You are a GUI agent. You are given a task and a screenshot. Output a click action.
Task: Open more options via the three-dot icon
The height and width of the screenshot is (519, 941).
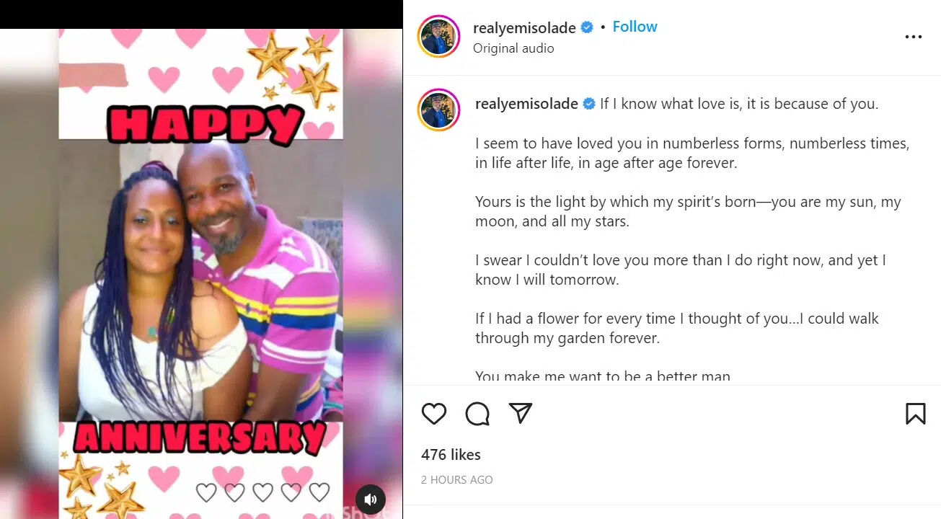(x=913, y=36)
